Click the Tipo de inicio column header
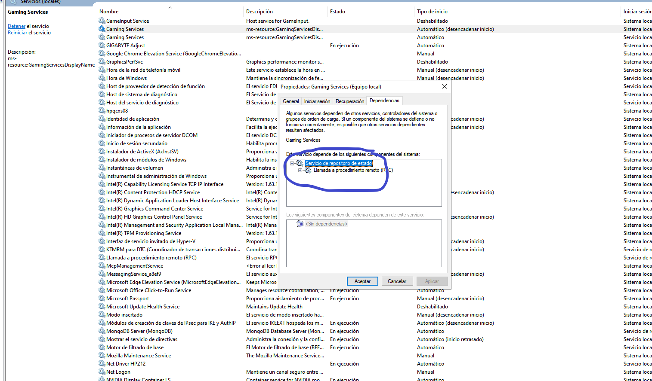Viewport: 652px width, 381px height. click(x=432, y=12)
